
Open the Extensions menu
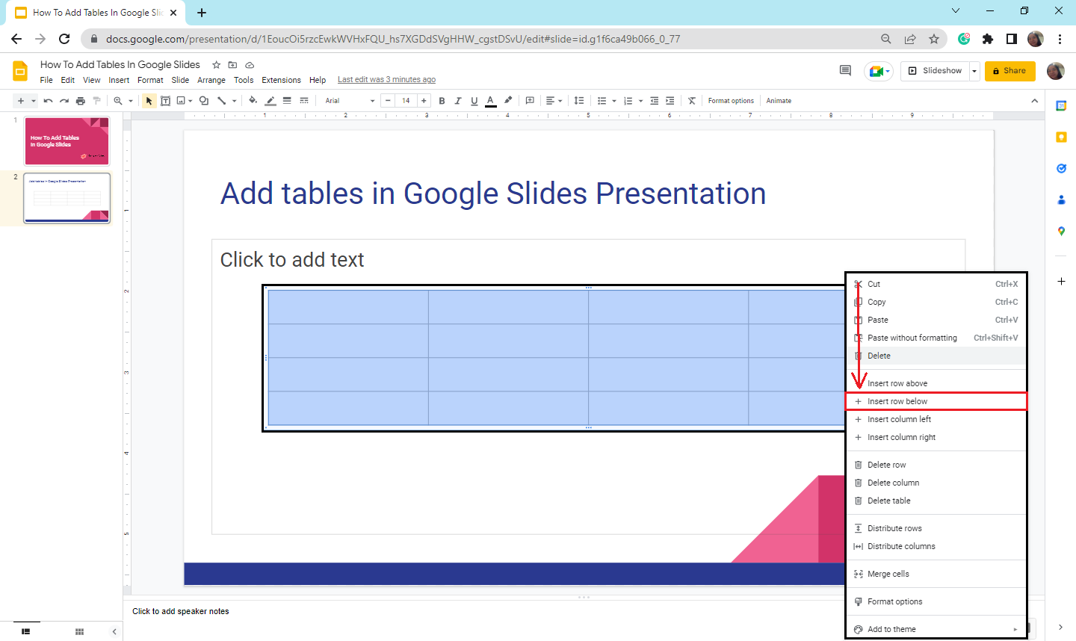coord(281,80)
